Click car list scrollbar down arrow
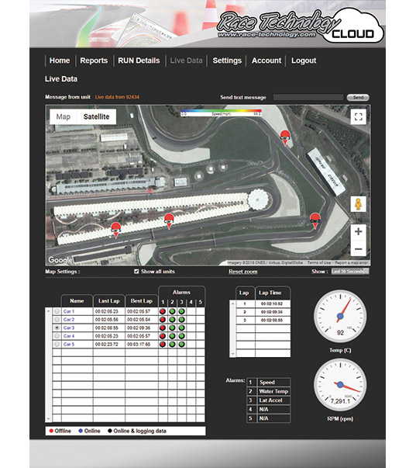 (48, 418)
